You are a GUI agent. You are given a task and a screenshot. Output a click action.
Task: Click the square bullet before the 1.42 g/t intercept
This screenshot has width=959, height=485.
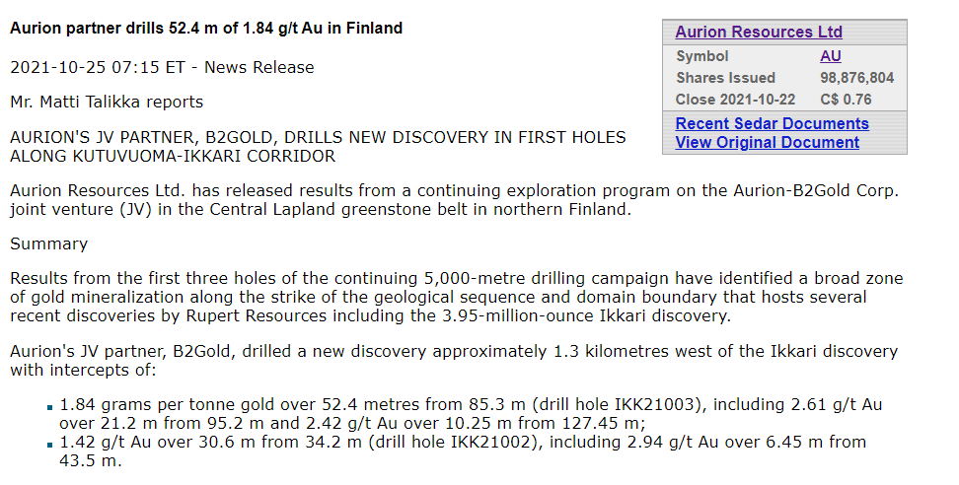click(48, 444)
